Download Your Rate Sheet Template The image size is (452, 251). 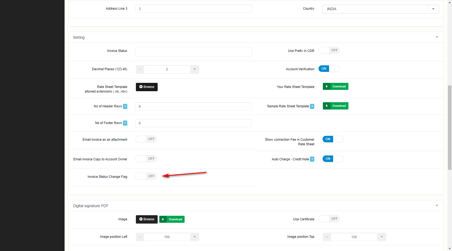point(336,86)
